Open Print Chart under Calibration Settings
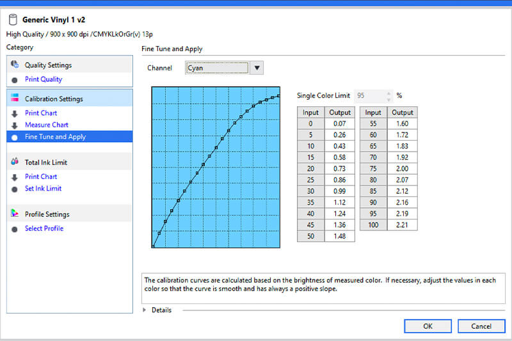Viewport: 512px width, 341px height. point(41,113)
